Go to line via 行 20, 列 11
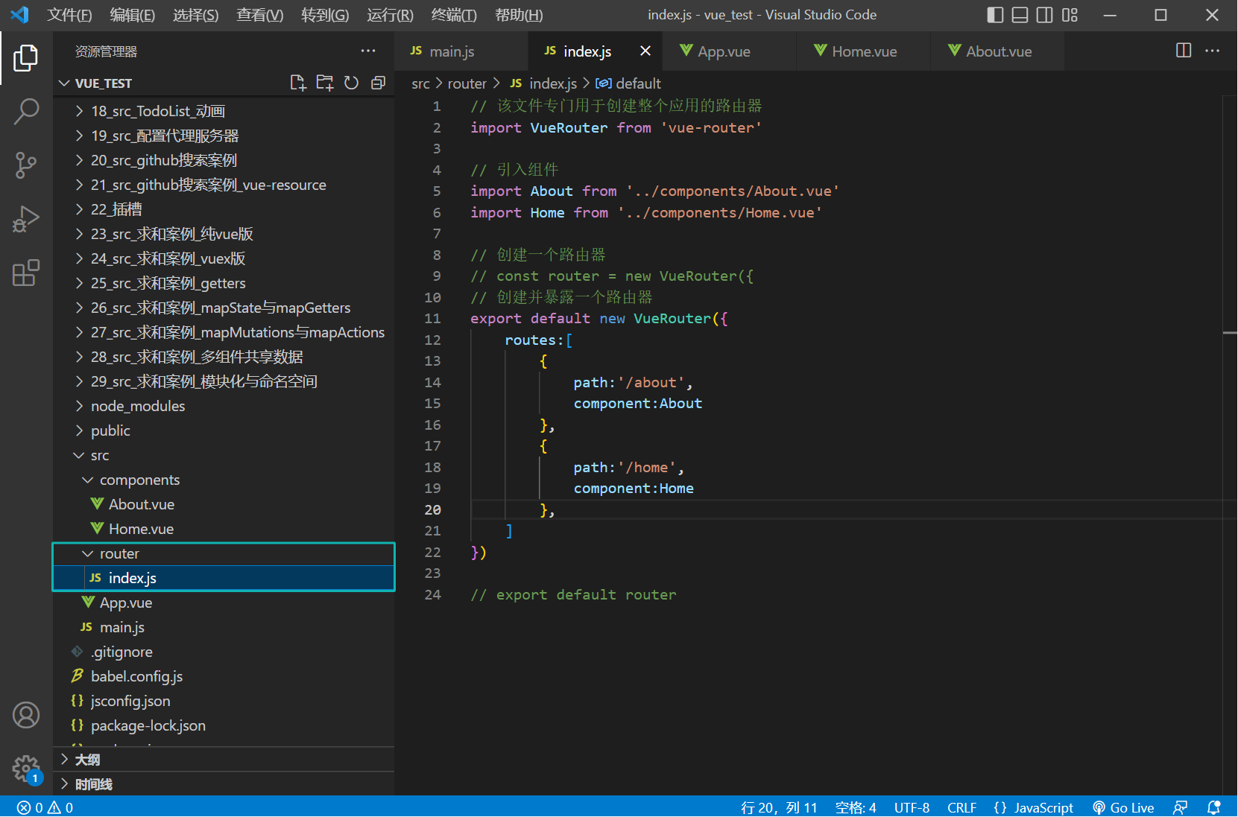Image resolution: width=1238 pixels, height=817 pixels. click(x=779, y=807)
